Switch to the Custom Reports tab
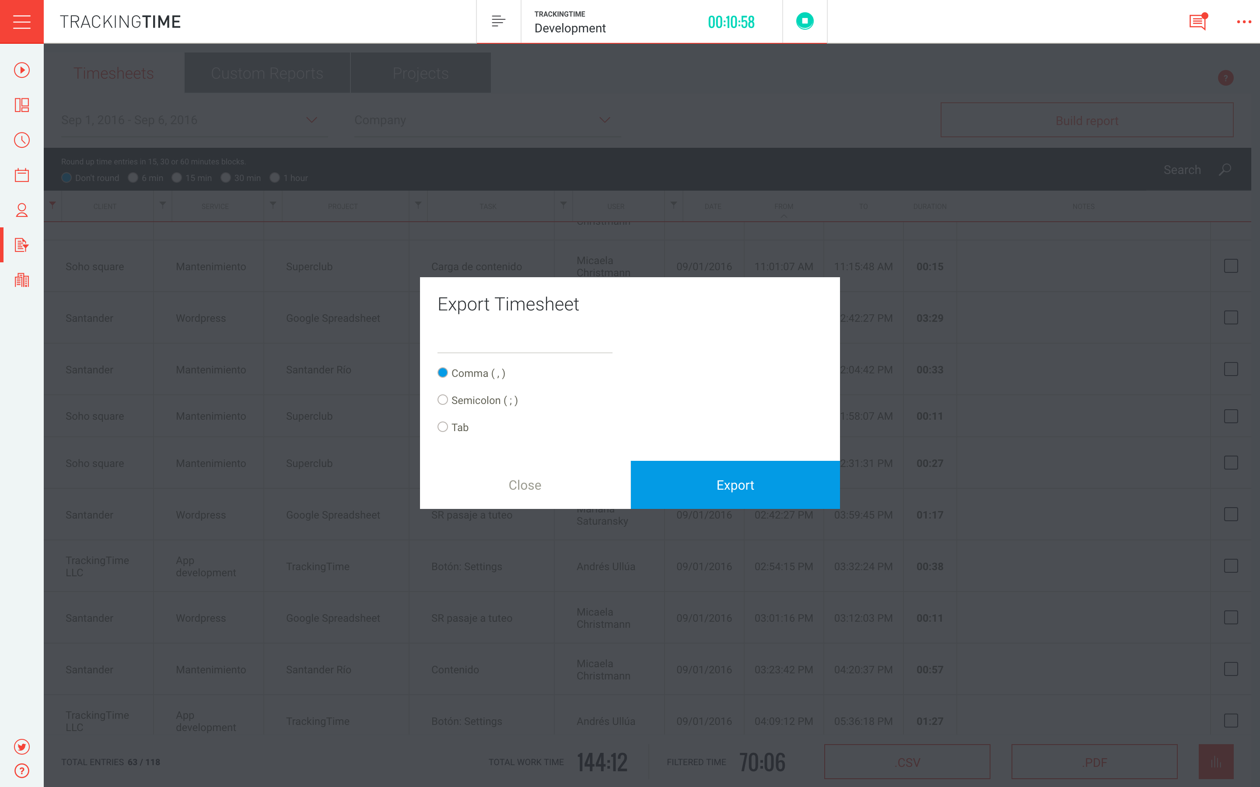This screenshot has height=787, width=1260. [x=266, y=73]
